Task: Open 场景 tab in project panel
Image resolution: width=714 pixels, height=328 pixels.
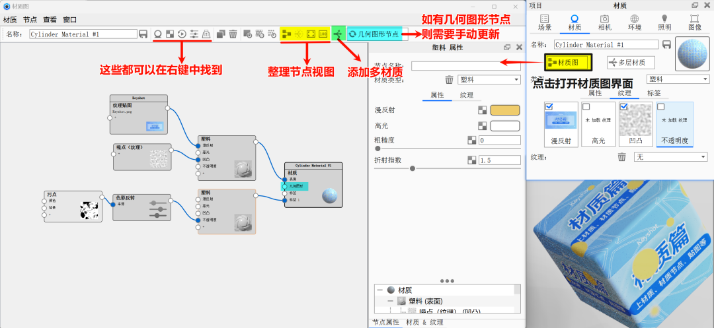Action: 545,22
